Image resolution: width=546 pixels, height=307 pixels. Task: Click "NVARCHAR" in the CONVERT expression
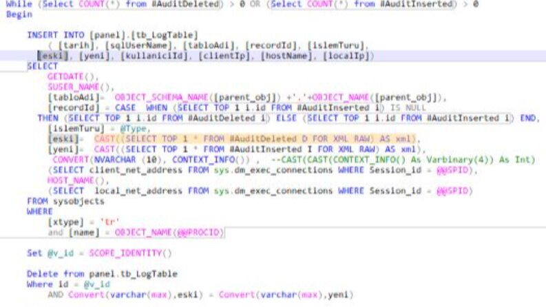point(115,160)
